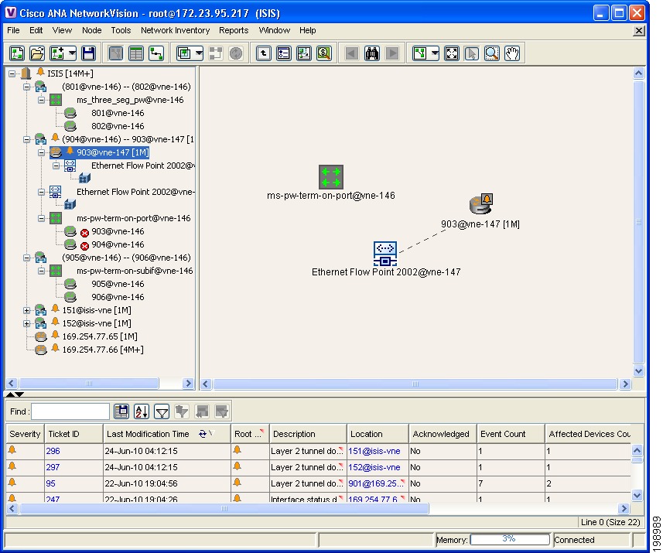Click the severity bell for ticket 296
Screen dimensions: 663x553
click(x=12, y=450)
